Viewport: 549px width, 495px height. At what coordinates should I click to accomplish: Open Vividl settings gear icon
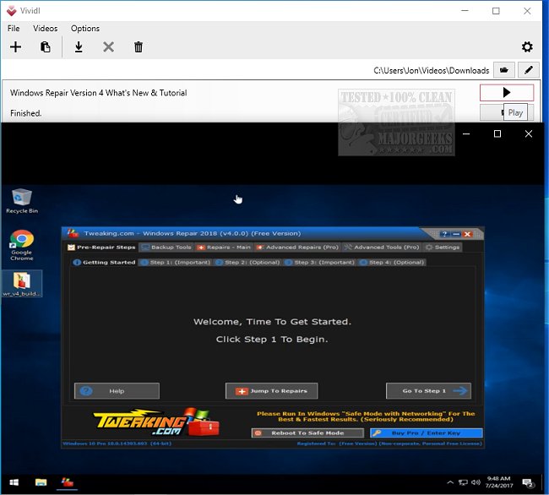pyautogui.click(x=527, y=47)
